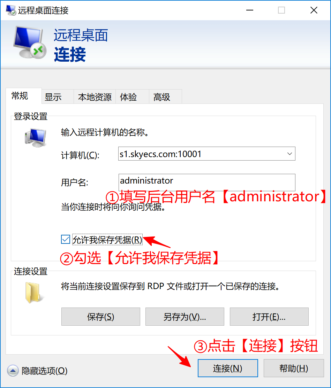
Task: Switch to the 显示 tab
Action: 53,97
